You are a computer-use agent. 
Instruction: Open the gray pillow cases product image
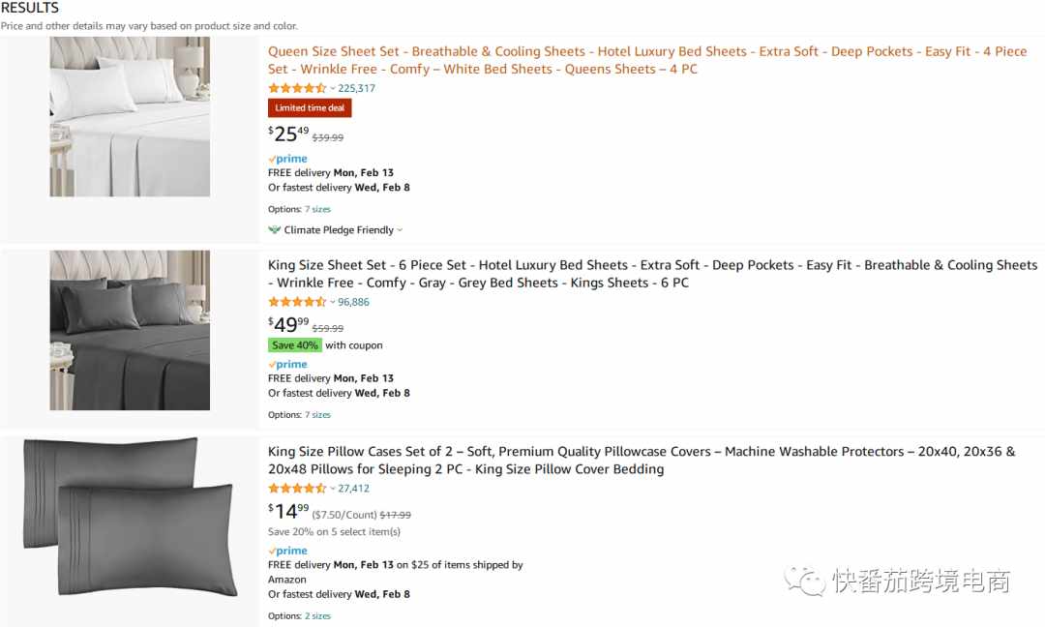coord(130,518)
